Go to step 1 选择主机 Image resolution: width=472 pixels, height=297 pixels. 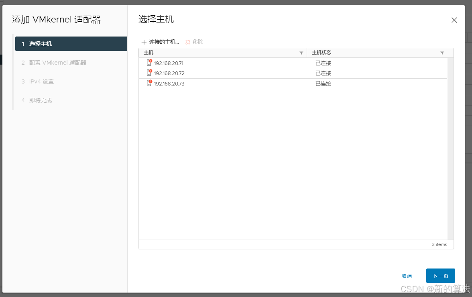tap(71, 44)
